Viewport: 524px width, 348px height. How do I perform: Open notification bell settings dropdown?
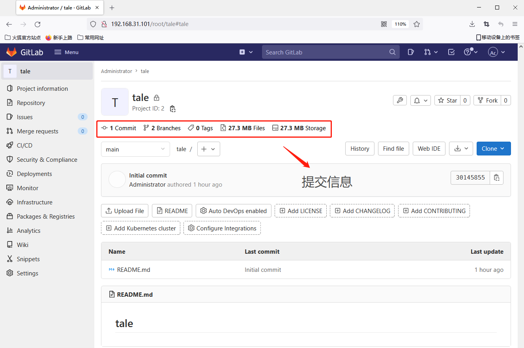tap(420, 100)
